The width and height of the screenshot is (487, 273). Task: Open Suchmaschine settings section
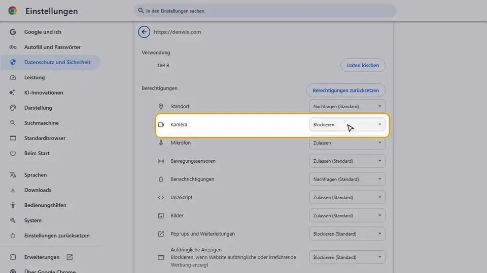[41, 123]
